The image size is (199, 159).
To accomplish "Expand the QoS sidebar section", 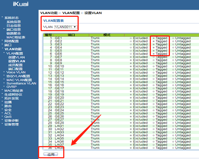I will pos(8,117).
